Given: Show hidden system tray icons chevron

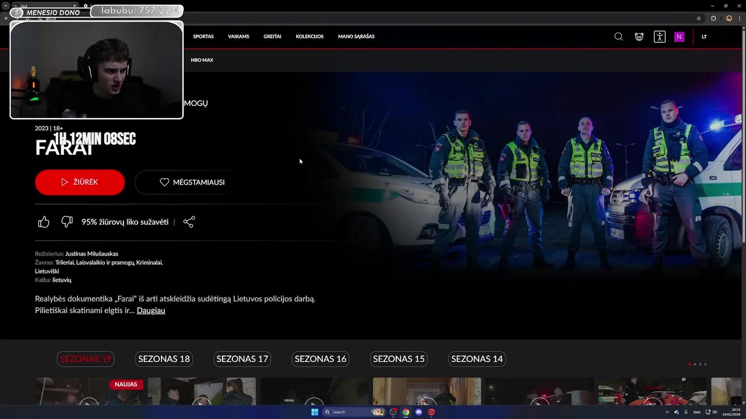Looking at the screenshot, I should (667, 412).
